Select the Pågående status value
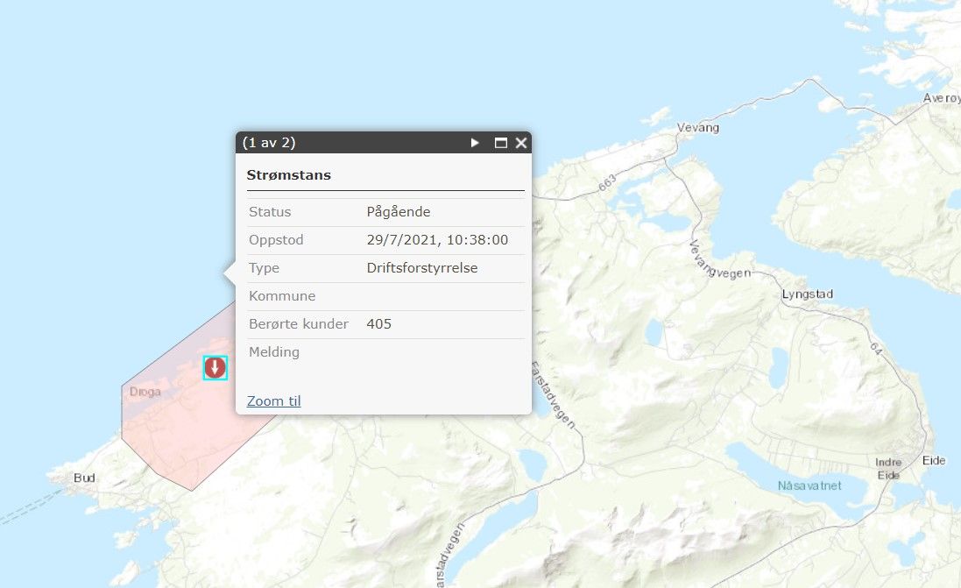The width and height of the screenshot is (961, 588). [399, 212]
